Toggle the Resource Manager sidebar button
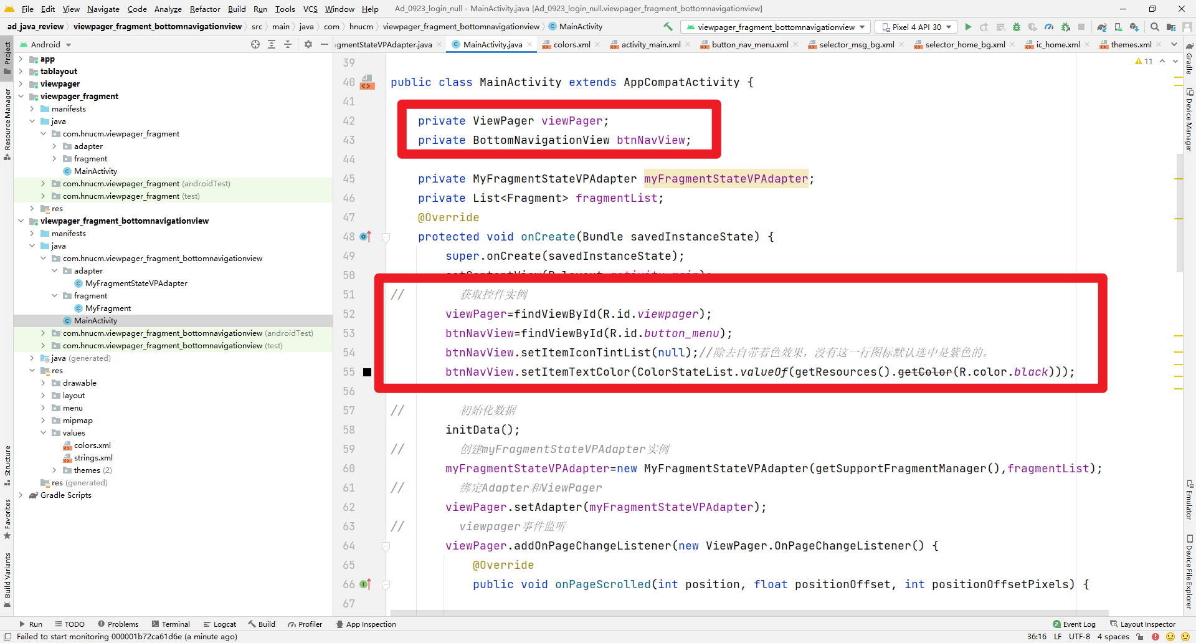 coord(7,124)
